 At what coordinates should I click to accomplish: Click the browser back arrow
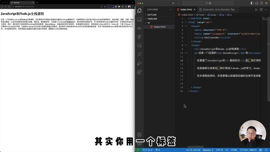(x=2, y=7)
